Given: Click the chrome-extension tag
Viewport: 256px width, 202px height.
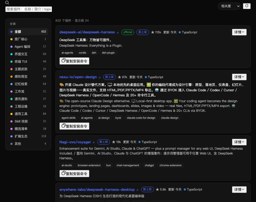Looking at the screenshot, I should pos(170,165).
